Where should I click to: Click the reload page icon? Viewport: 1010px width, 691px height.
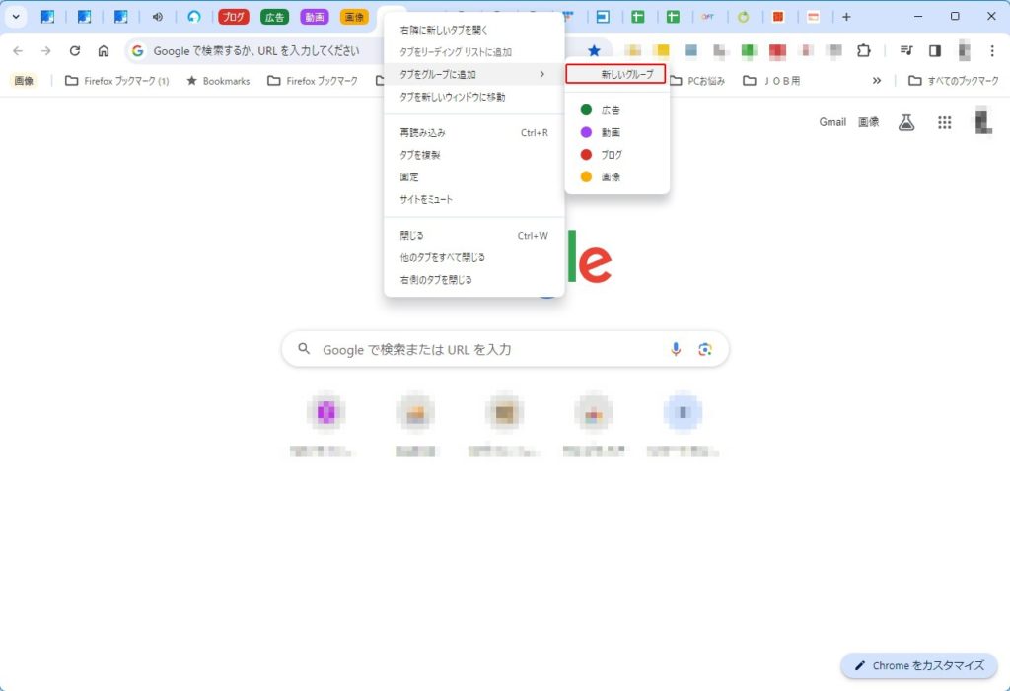[74, 51]
